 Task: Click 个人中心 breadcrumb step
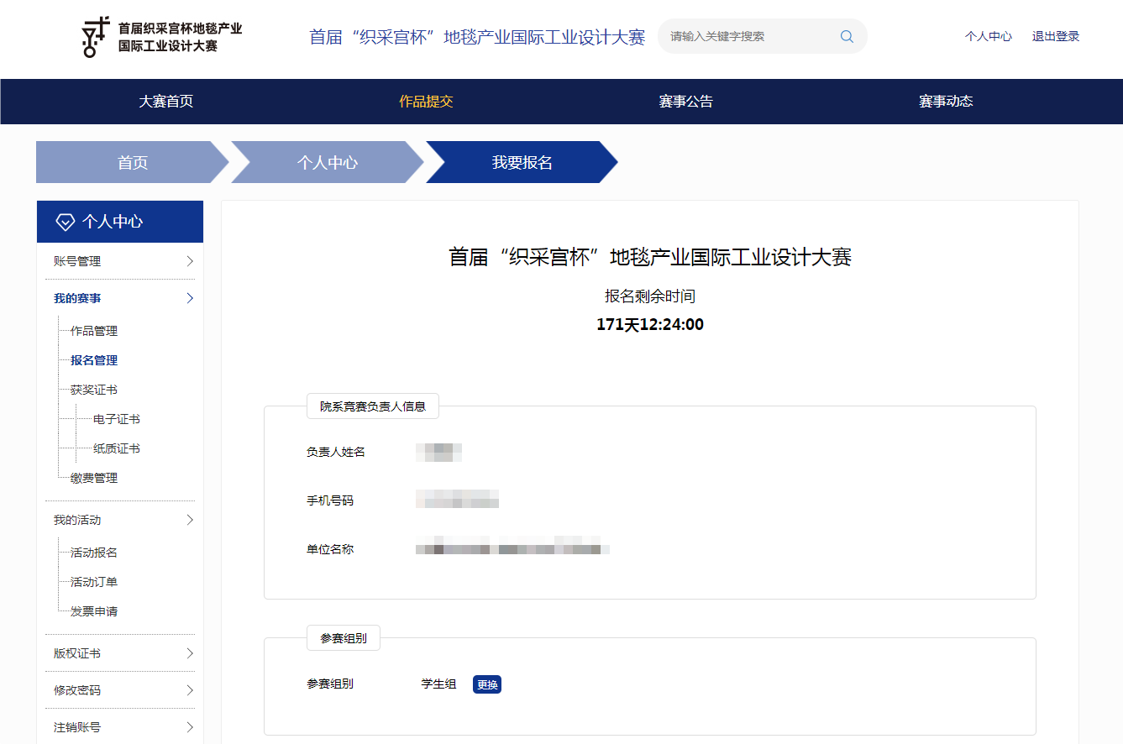click(327, 163)
